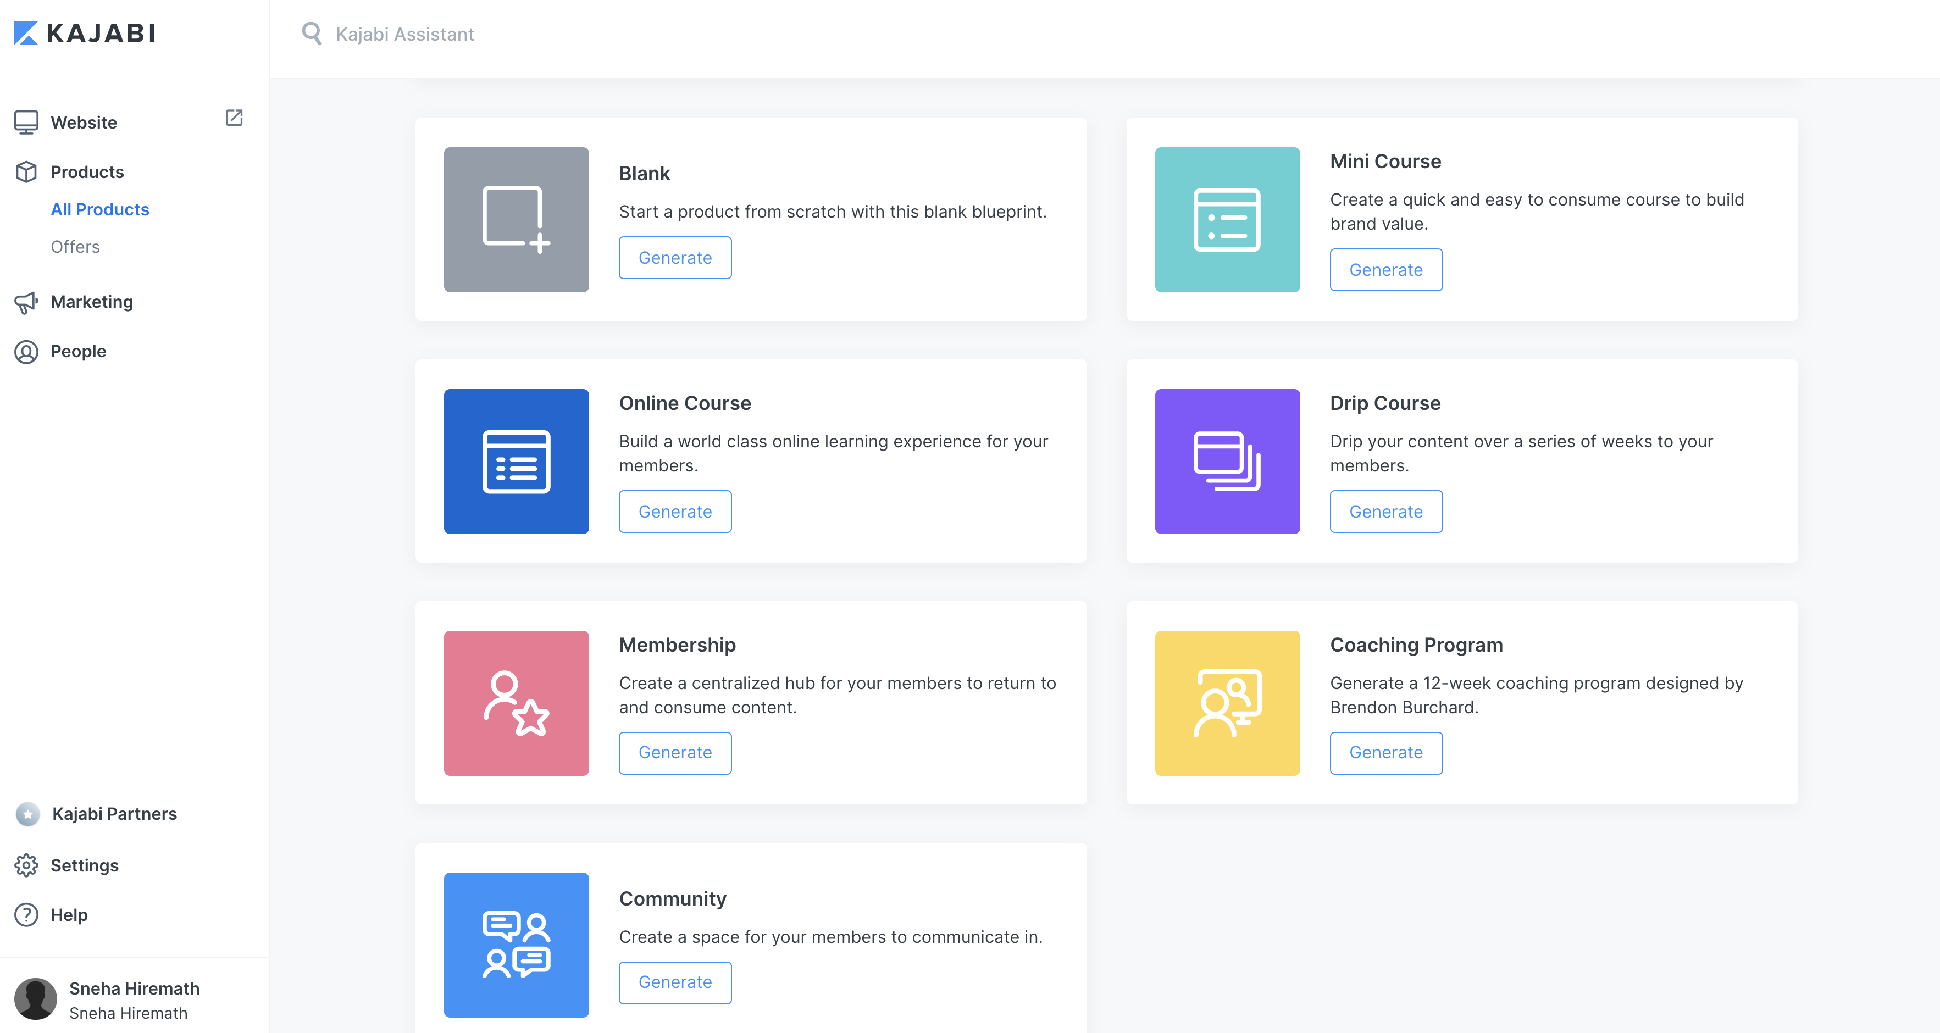
Task: Click Sneha Hiremath profile avatar
Action: coord(35,999)
